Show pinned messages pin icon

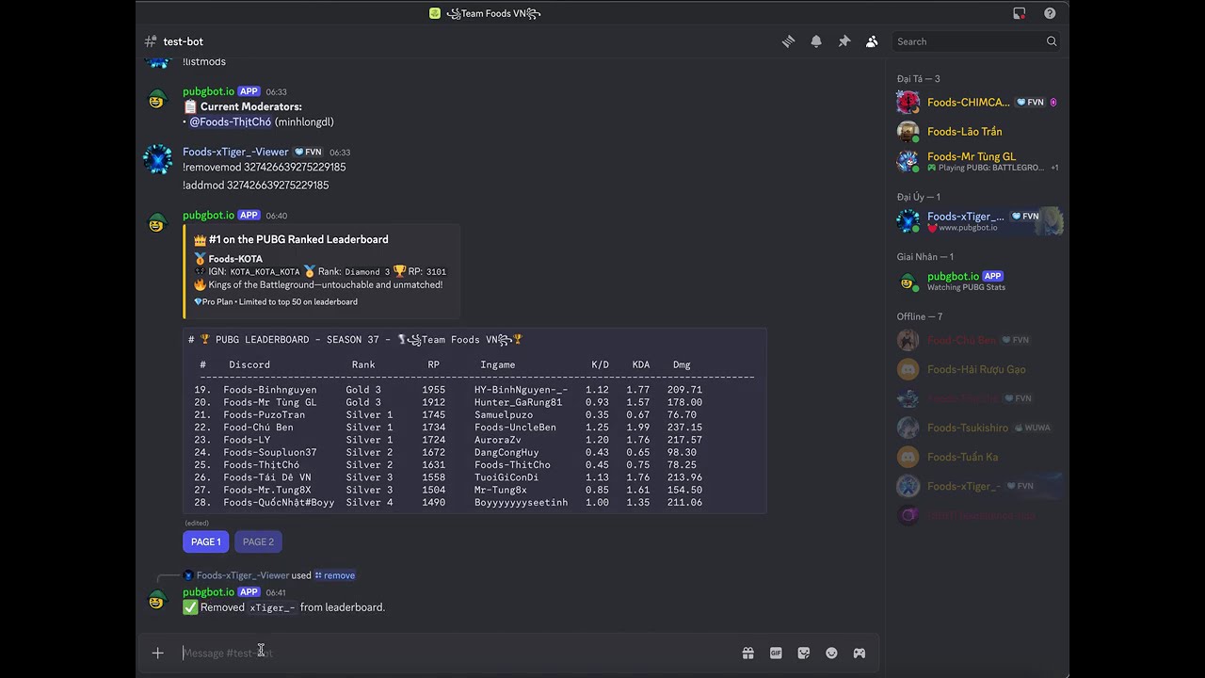pos(844,41)
